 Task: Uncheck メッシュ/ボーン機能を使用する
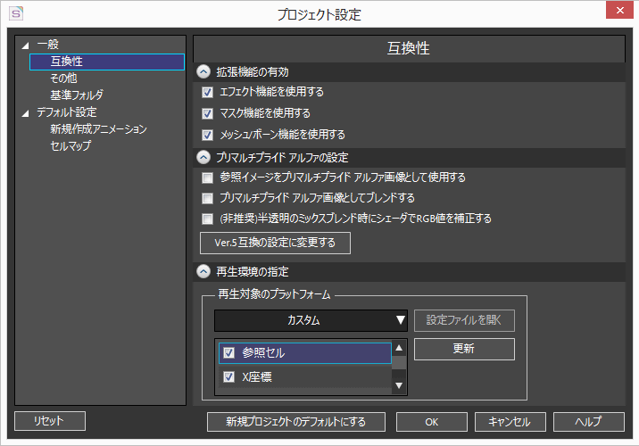tap(207, 135)
